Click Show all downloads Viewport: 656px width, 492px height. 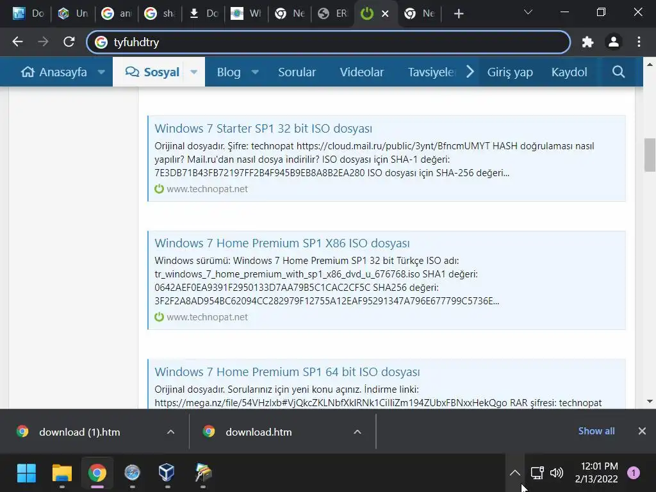tap(596, 431)
